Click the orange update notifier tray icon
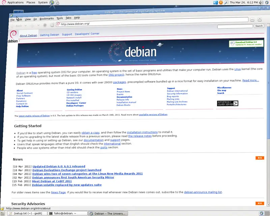This screenshot has width=270, height=216. [221, 2]
